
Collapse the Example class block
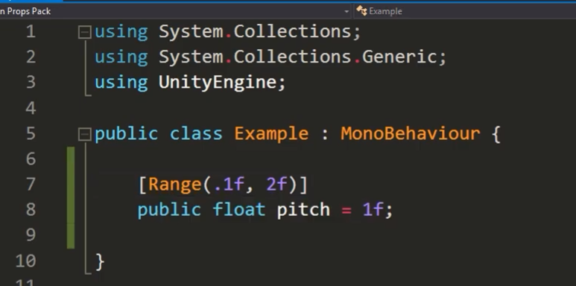click(x=84, y=135)
